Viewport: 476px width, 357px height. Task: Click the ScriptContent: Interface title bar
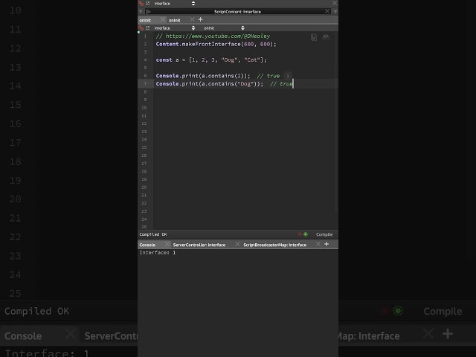click(x=238, y=12)
